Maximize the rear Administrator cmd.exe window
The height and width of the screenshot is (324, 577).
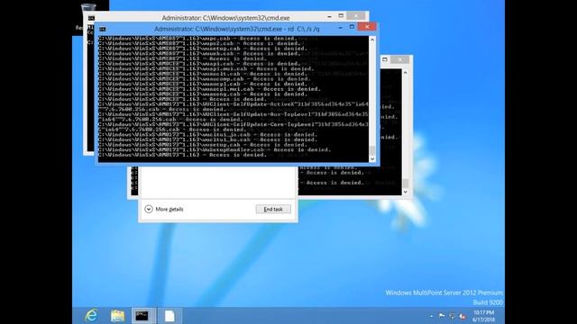point(341,16)
